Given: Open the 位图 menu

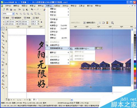Looking at the screenshot, I should click(x=57, y=6).
